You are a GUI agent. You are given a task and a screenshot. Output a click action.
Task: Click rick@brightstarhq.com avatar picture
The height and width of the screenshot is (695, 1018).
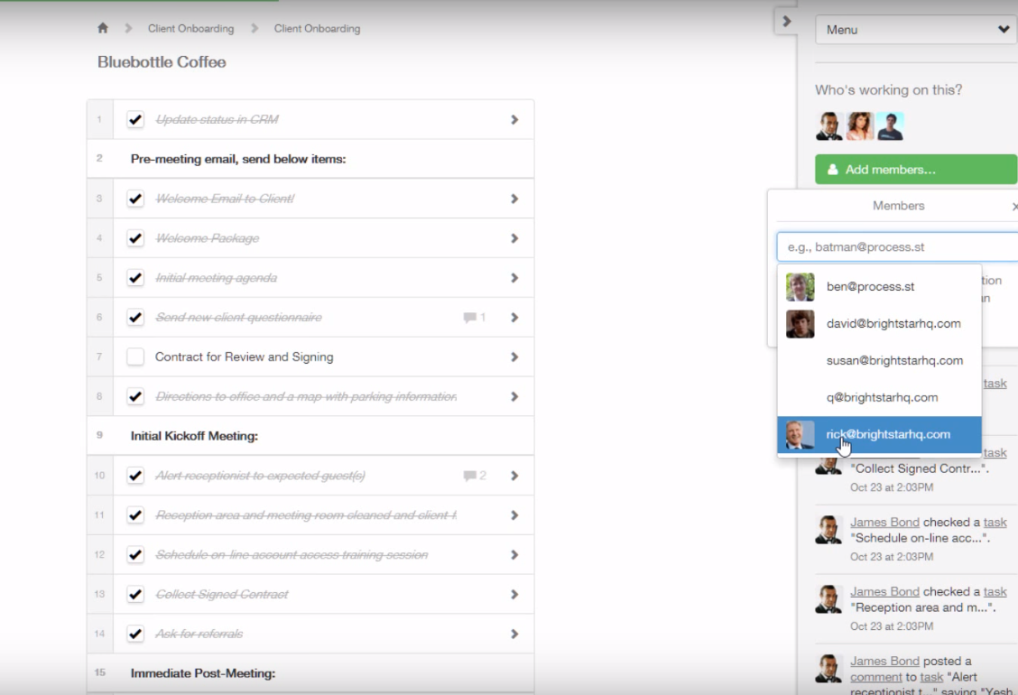(800, 434)
